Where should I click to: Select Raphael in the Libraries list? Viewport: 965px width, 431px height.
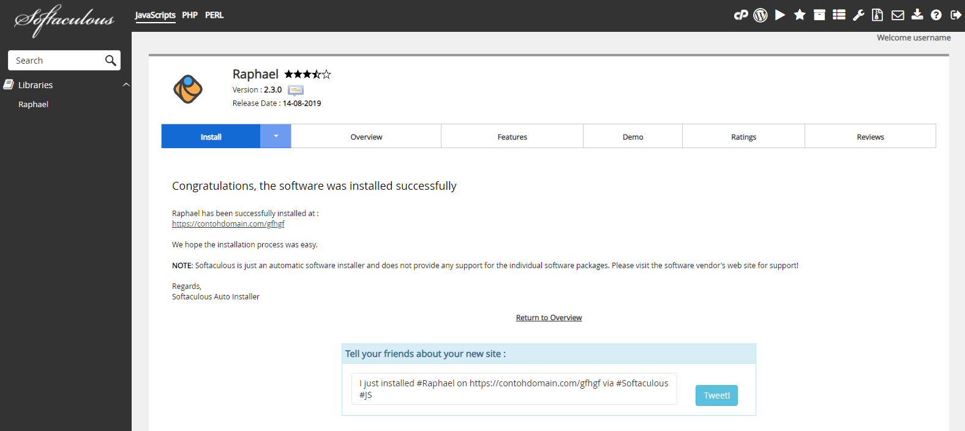(x=34, y=105)
